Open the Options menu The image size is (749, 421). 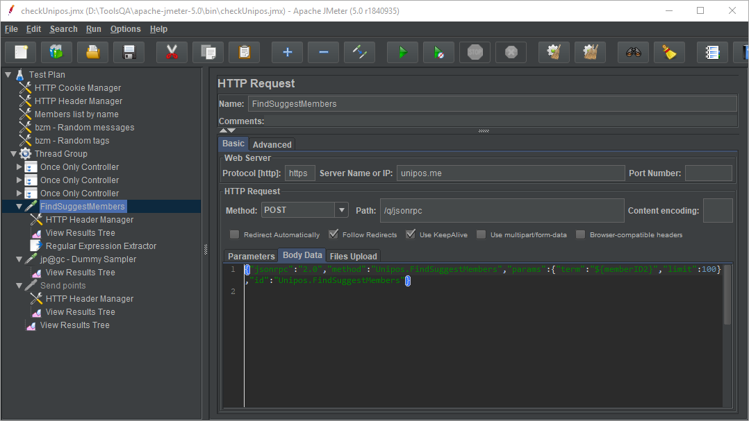[x=125, y=29]
